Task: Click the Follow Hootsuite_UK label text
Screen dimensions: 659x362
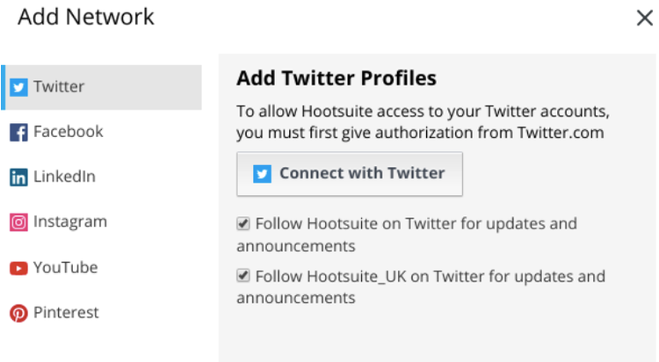Action: [x=421, y=286]
